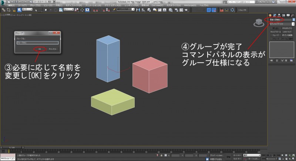Click OK in the Group dialog
The width and height of the screenshot is (296, 161).
(39, 49)
